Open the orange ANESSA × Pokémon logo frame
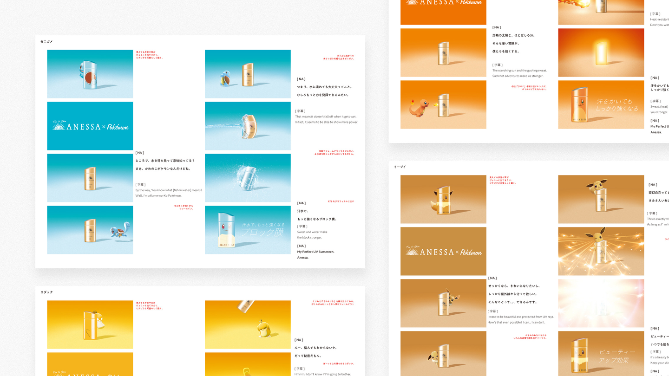Screen dimensions: 669x376 (x=443, y=12)
